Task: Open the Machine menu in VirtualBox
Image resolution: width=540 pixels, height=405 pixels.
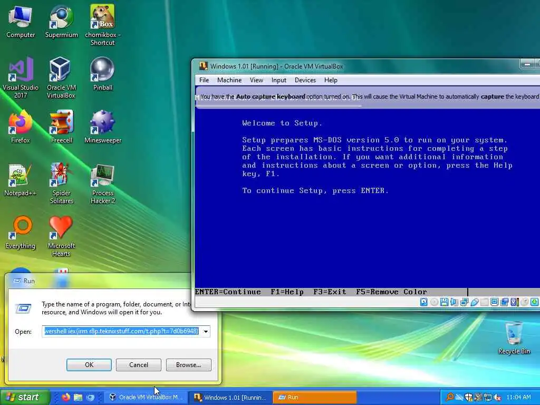Action: click(229, 80)
